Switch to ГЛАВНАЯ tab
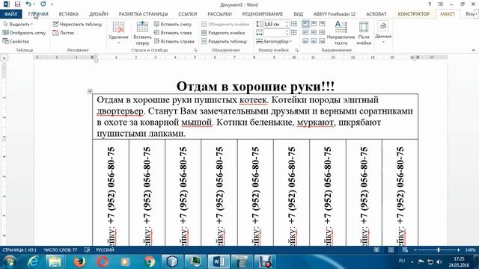The width and height of the screenshot is (479, 269). (x=38, y=14)
